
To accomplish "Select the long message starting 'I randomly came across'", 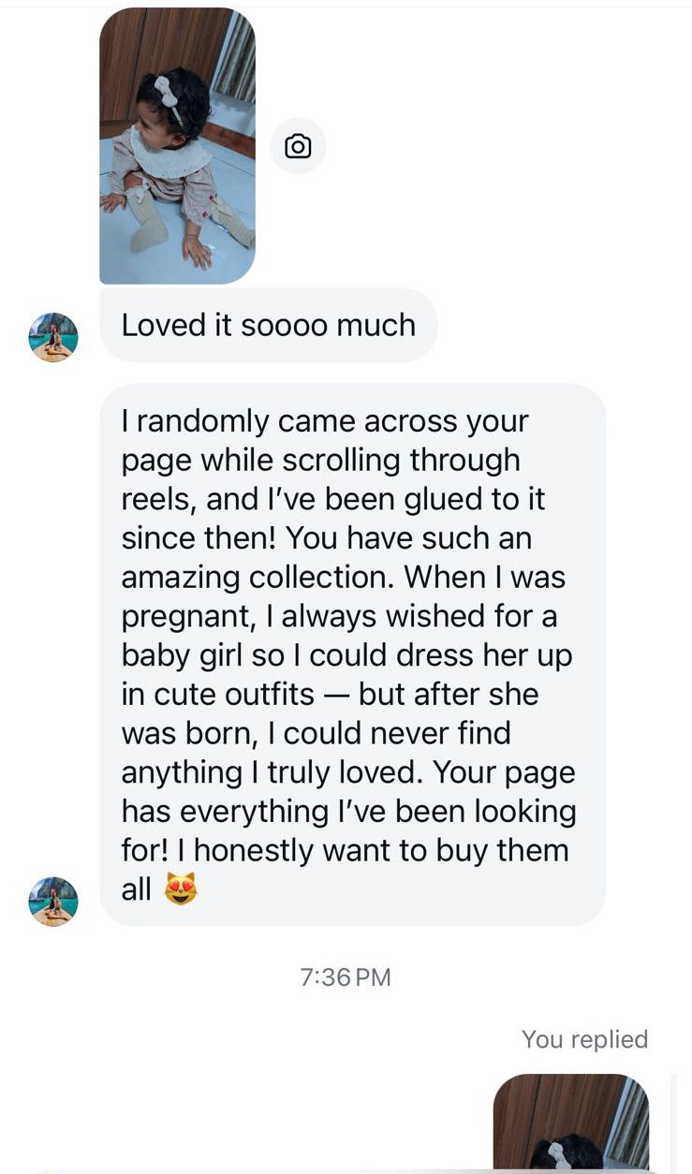I will [352, 653].
